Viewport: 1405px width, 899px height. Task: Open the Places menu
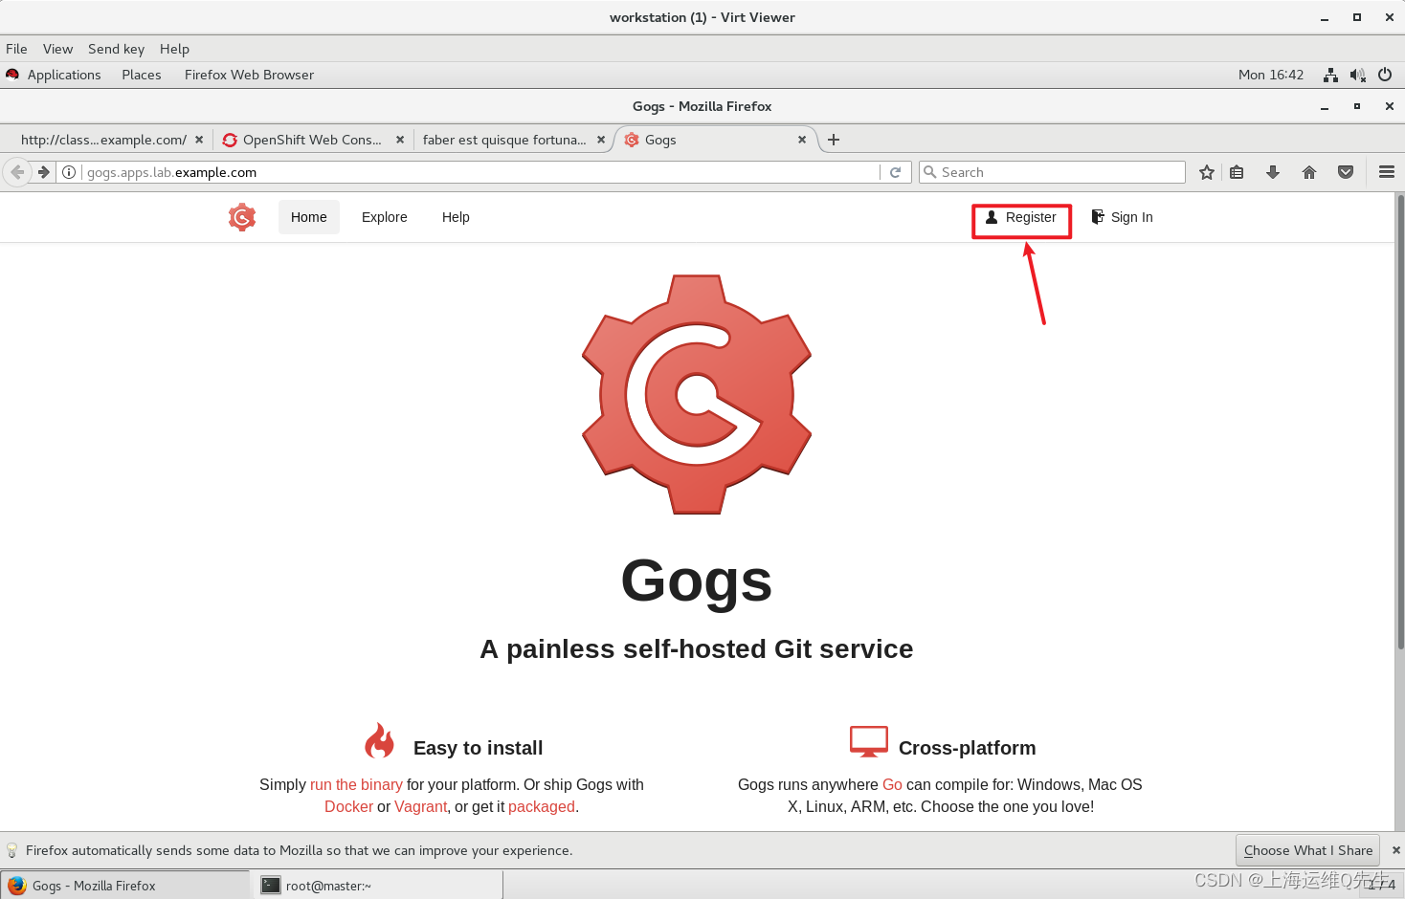(142, 75)
